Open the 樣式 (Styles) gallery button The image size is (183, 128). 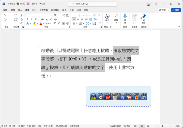[107, 19]
